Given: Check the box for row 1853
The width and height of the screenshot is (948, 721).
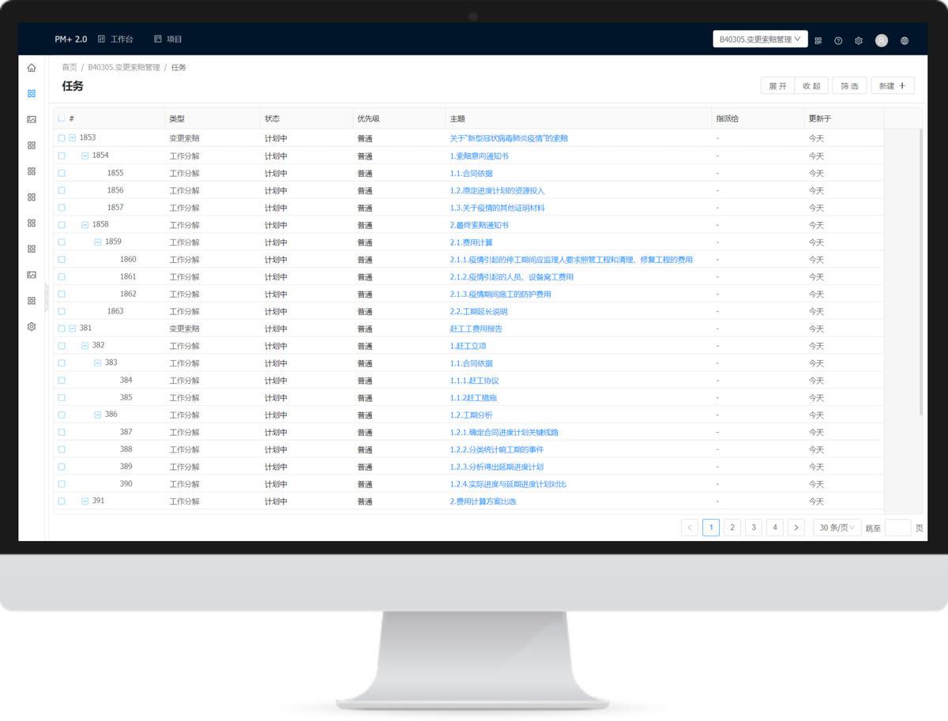Looking at the screenshot, I should pos(62,138).
